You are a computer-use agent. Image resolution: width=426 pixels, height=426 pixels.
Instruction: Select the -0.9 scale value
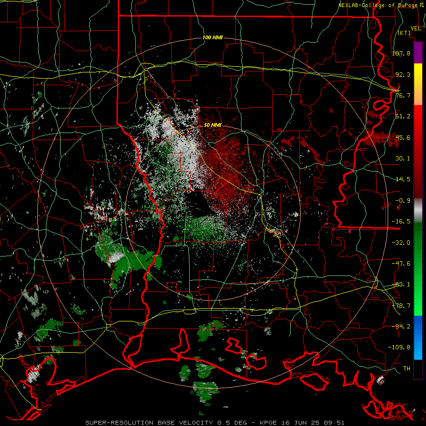click(403, 201)
